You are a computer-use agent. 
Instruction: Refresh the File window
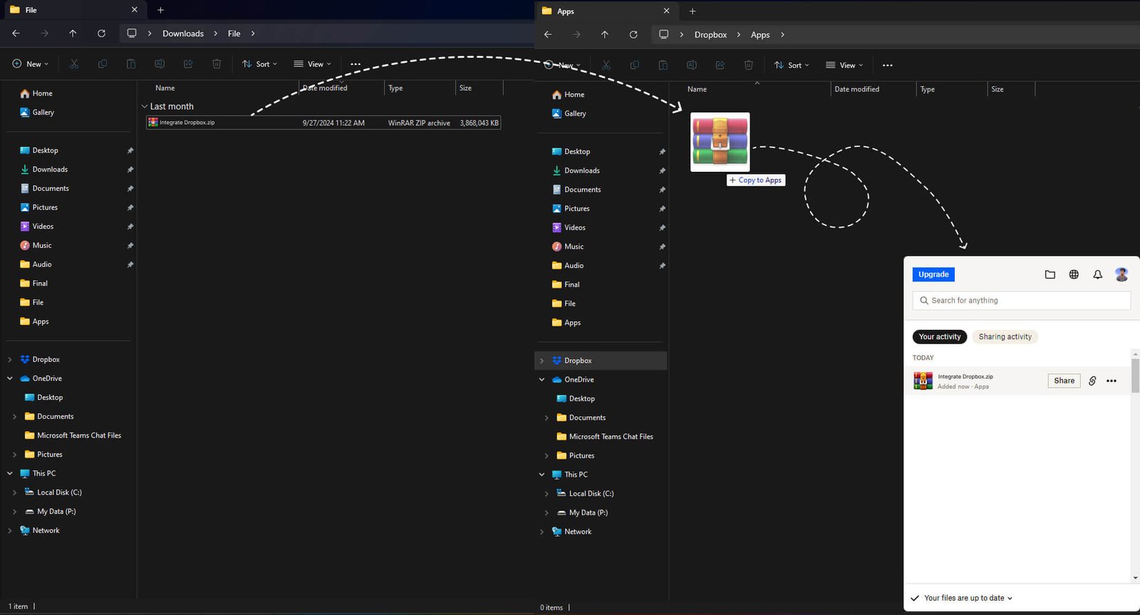(x=101, y=33)
